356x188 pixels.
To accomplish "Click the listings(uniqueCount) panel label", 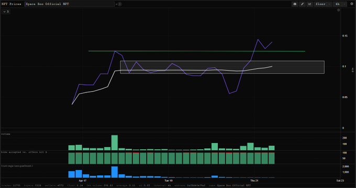I will pyautogui.click(x=17, y=166).
